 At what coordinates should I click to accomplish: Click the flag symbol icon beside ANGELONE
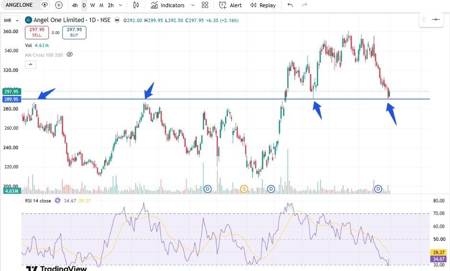click(x=45, y=5)
